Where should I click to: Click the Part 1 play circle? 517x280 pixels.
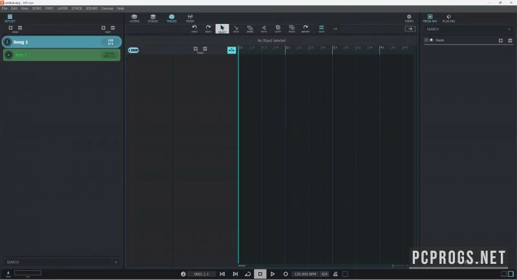click(x=8, y=55)
